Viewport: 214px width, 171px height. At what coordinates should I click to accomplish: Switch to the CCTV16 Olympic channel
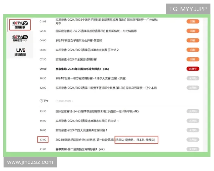click(x=20, y=38)
